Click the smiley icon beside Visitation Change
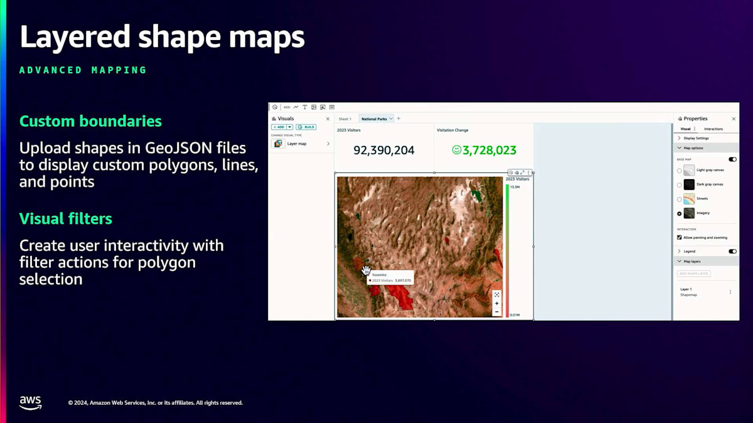This screenshot has width=753, height=423. 456,150
